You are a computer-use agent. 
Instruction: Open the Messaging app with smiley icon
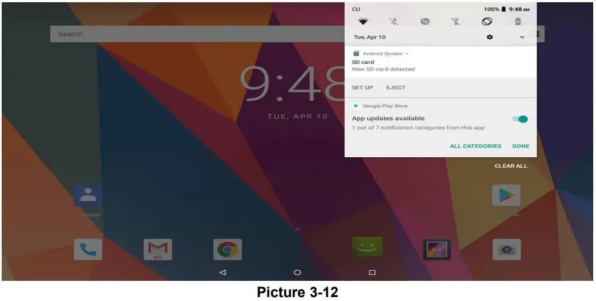click(x=367, y=248)
